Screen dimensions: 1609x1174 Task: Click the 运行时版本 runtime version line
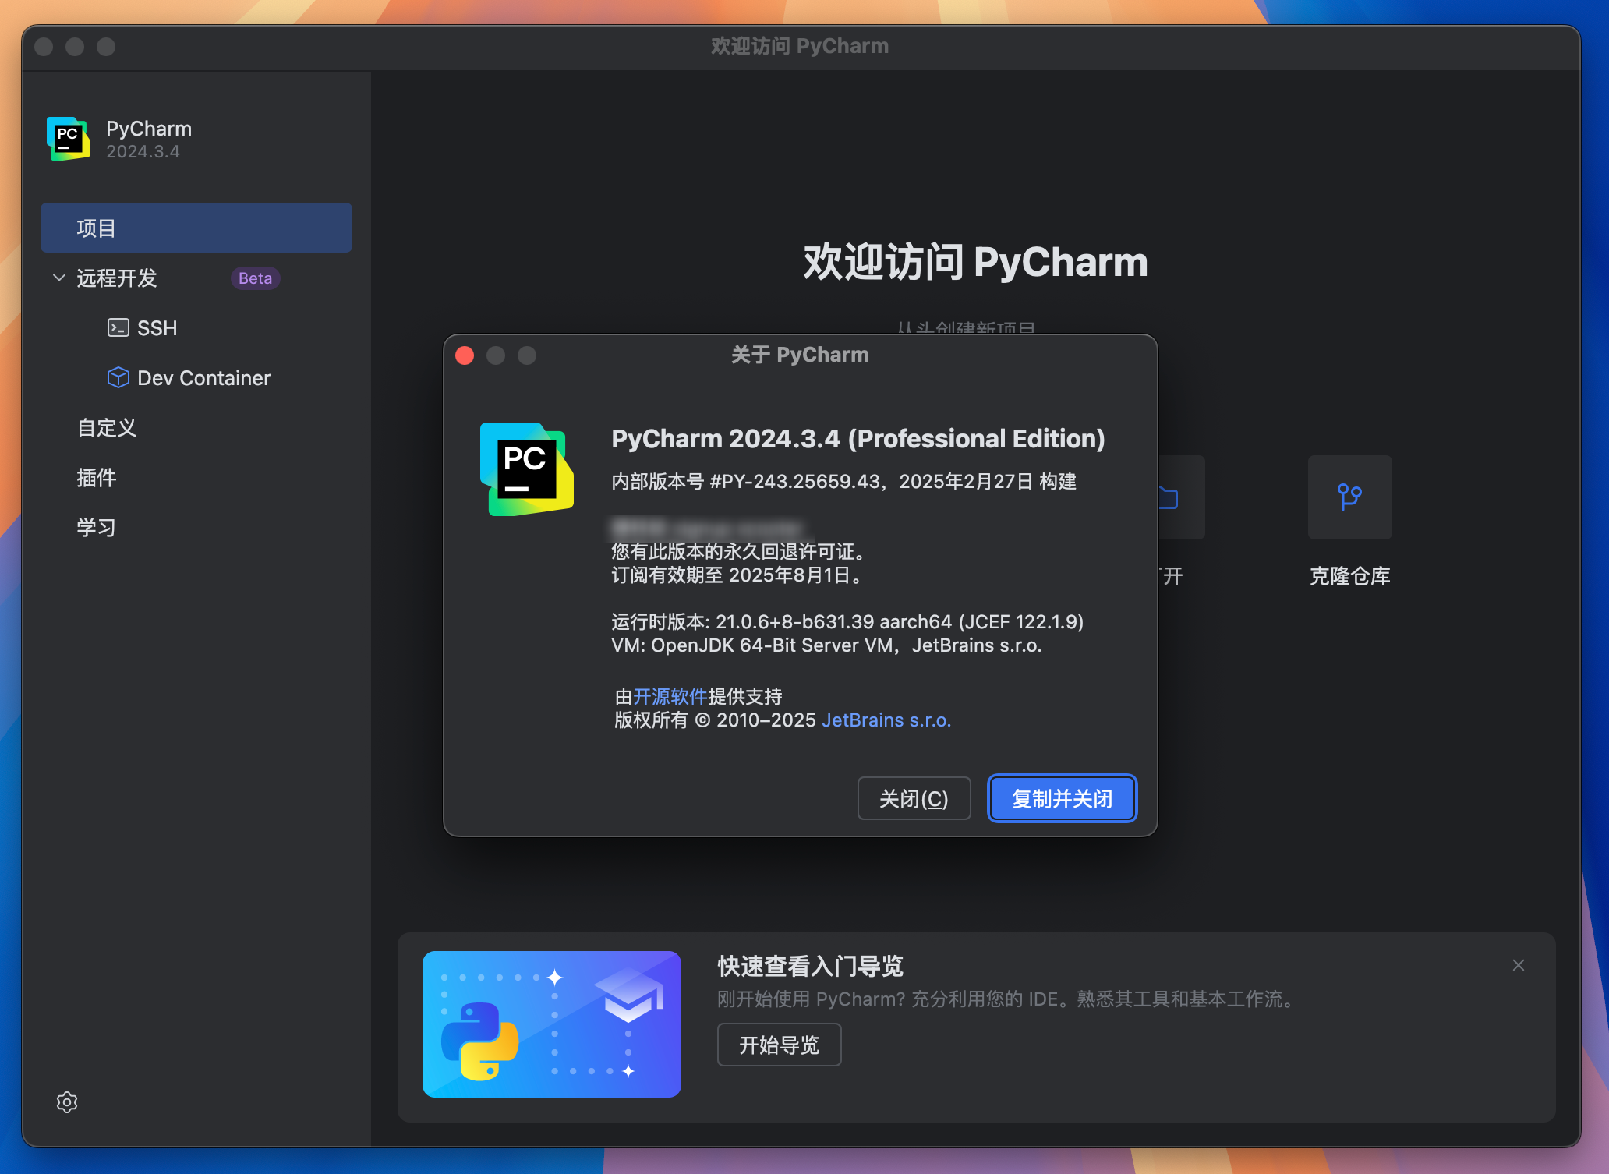(847, 622)
